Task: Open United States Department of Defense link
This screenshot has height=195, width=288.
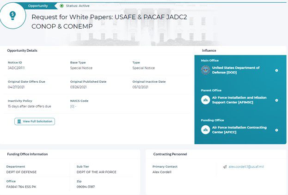Action: [235, 70]
